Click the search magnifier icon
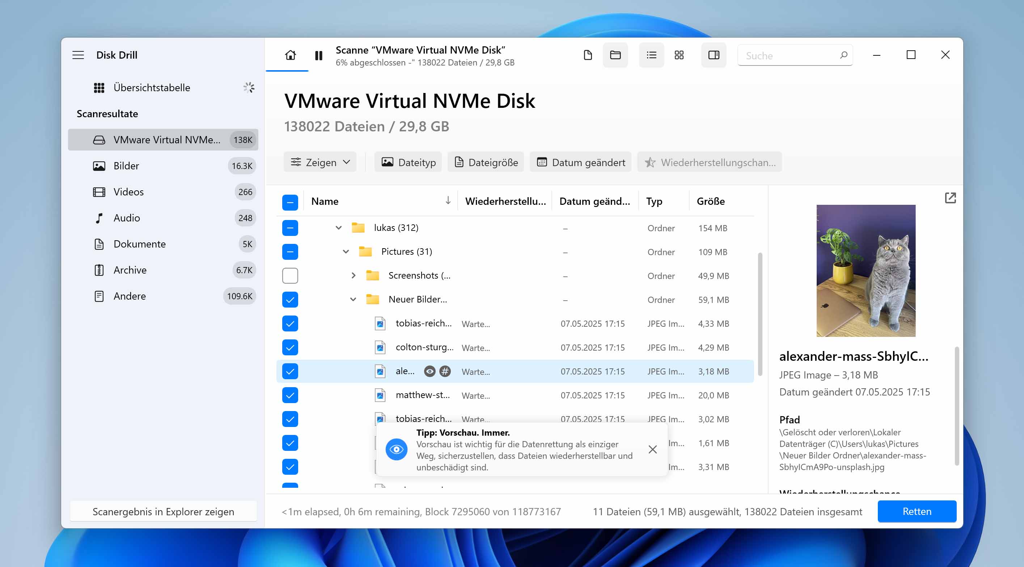 pyautogui.click(x=843, y=55)
